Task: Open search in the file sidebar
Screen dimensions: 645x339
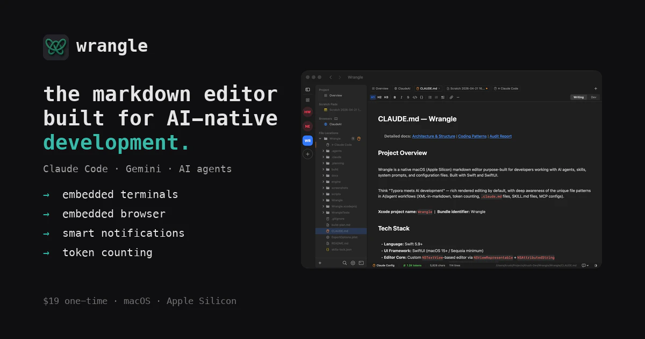Action: pos(345,263)
